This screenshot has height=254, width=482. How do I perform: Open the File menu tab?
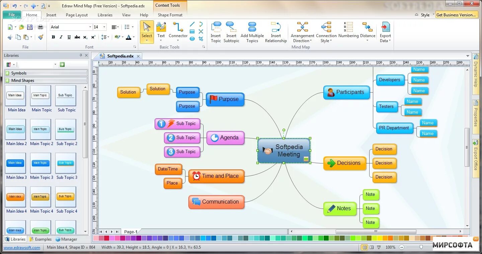click(12, 15)
